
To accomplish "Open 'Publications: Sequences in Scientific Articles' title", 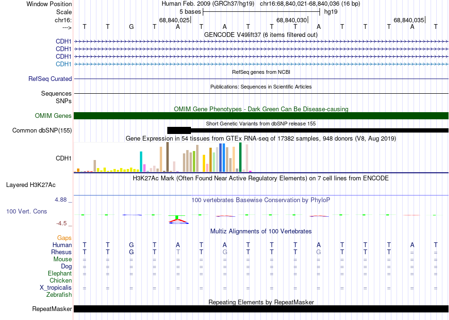I will 261,87.
